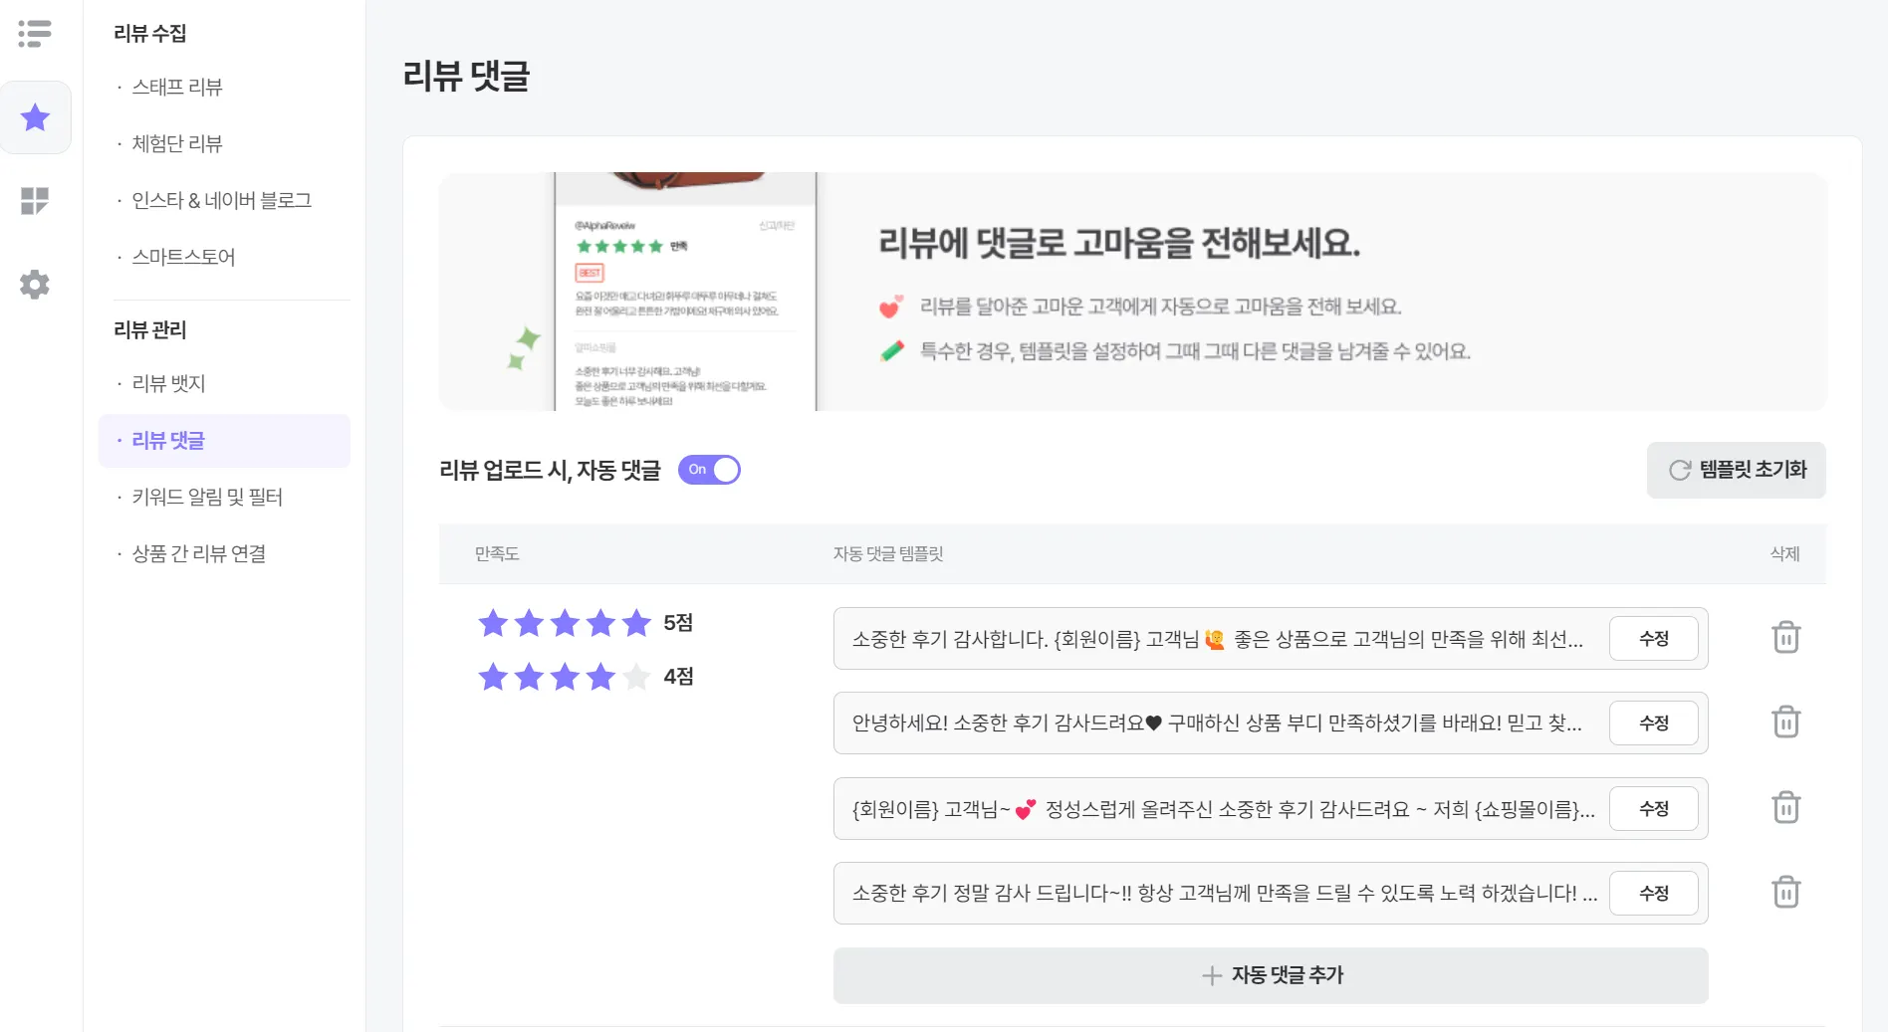This screenshot has width=1888, height=1032.
Task: Click the list menu icon in left rail
Action: pyautogui.click(x=35, y=34)
